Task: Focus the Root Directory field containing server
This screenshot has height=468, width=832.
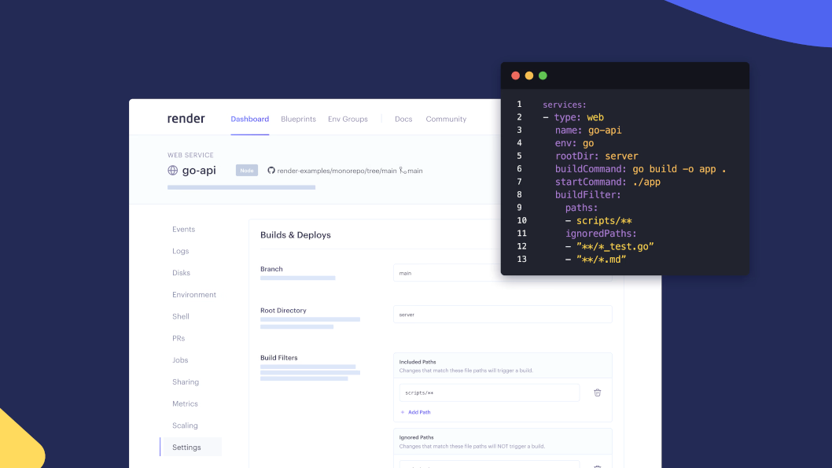Action: [x=503, y=315]
